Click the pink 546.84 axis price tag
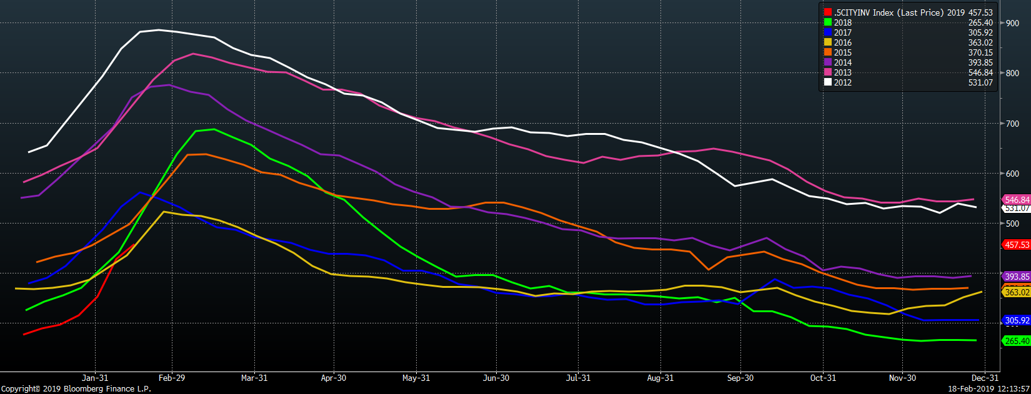The image size is (1031, 394). (1017, 200)
